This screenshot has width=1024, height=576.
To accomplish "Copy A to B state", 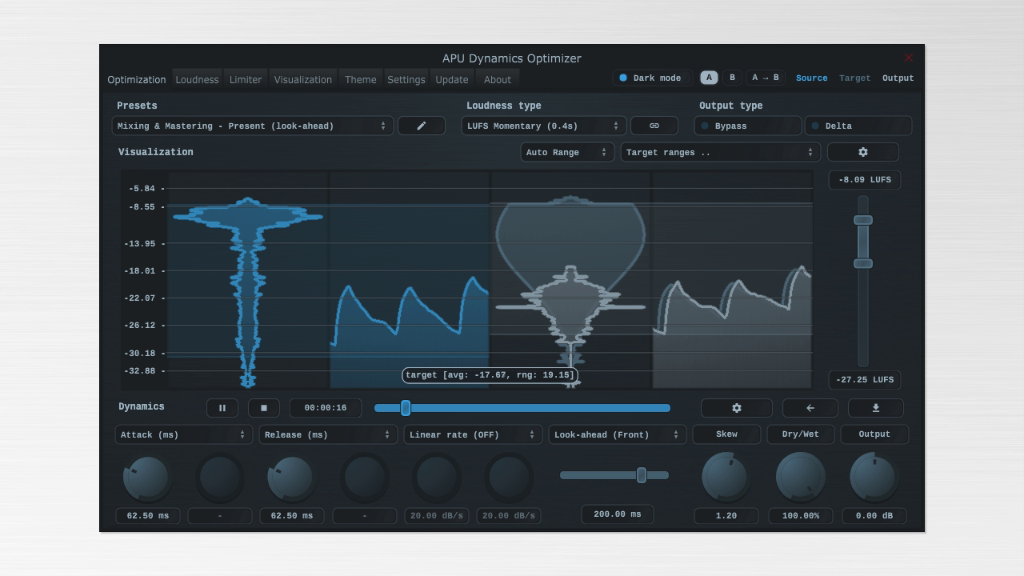I will pyautogui.click(x=766, y=78).
